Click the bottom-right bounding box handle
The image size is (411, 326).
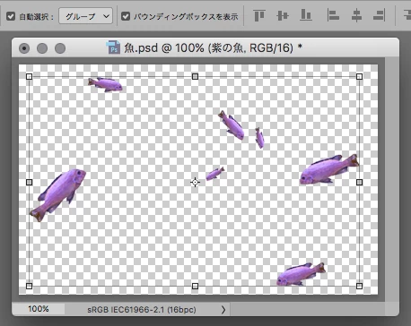(x=360, y=286)
